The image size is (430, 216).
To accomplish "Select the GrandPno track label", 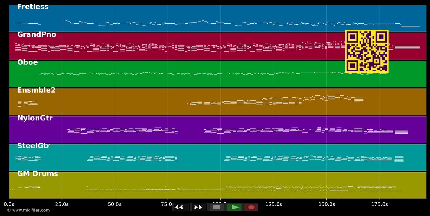I will click(37, 34).
